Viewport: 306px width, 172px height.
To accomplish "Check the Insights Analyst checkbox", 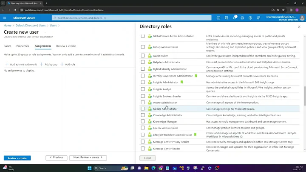I will click(x=143, y=89).
